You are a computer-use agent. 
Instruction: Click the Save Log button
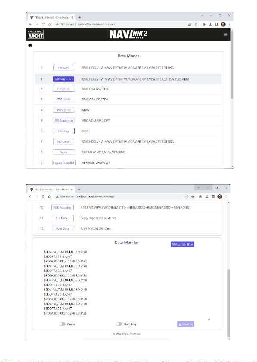[x=186, y=324]
